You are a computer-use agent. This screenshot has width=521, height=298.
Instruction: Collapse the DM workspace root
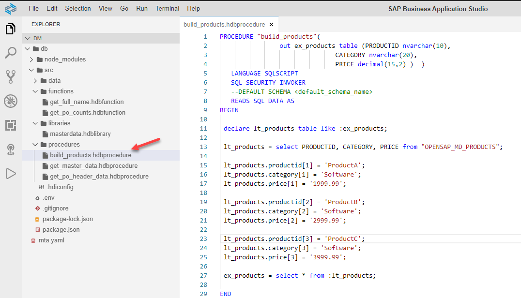28,39
